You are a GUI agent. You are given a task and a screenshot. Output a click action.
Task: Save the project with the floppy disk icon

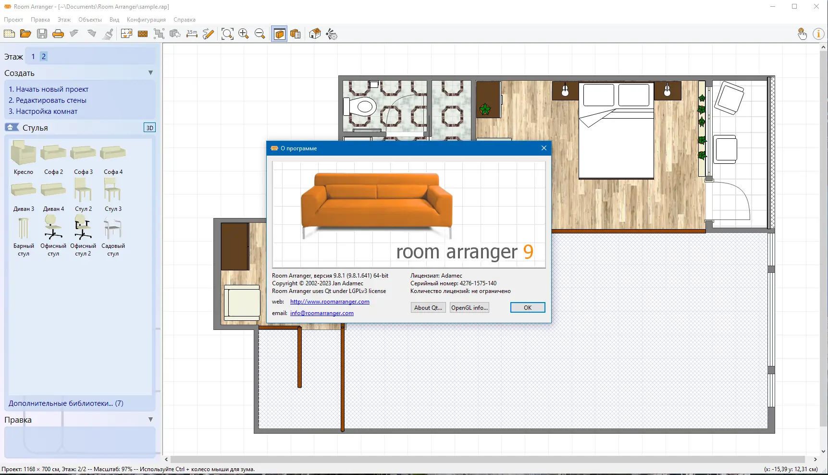point(42,34)
